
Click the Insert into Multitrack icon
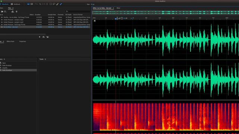pyautogui.click(x=13, y=12)
